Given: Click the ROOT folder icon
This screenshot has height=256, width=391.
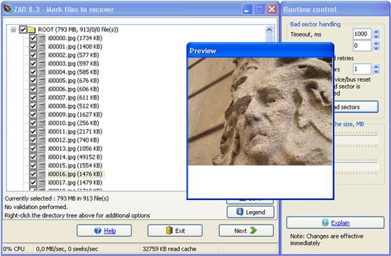Looking at the screenshot, I should [x=31, y=30].
